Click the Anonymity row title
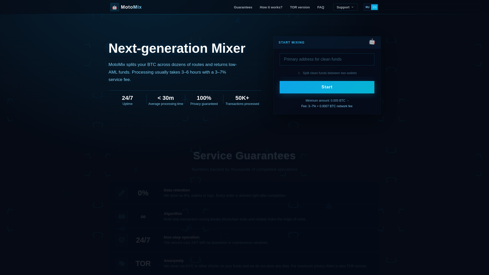 click(174, 261)
